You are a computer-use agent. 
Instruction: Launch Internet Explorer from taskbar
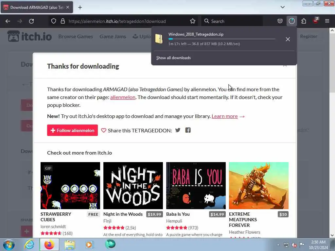click(x=29, y=244)
